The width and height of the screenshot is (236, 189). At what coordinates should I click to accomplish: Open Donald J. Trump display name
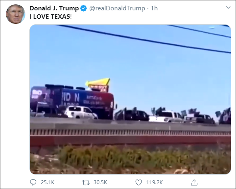[54, 8]
